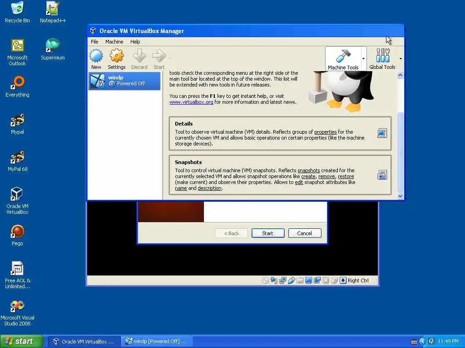465x348 pixels.
Task: Click the audio status icon in windp status bar
Action: pyautogui.click(x=274, y=280)
